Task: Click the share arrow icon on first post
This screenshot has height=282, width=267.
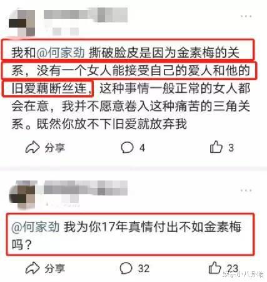Action: point(33,147)
